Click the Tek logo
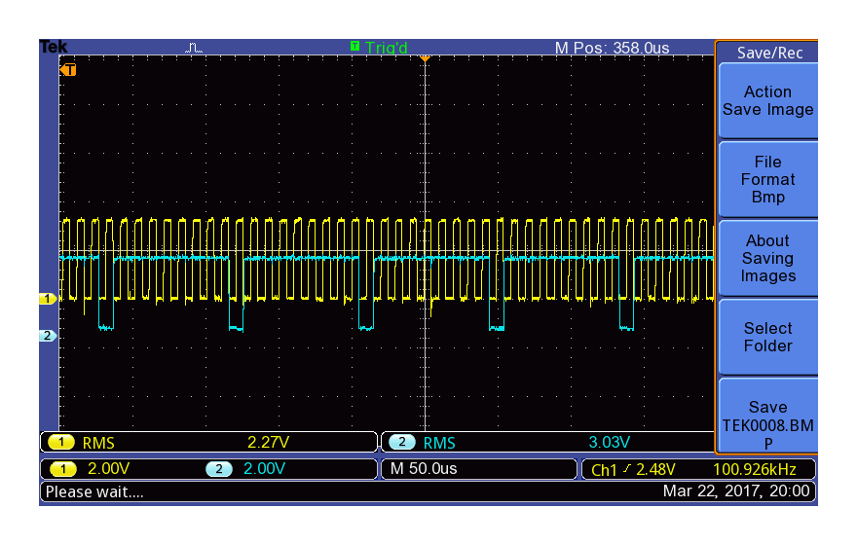 pyautogui.click(x=54, y=47)
